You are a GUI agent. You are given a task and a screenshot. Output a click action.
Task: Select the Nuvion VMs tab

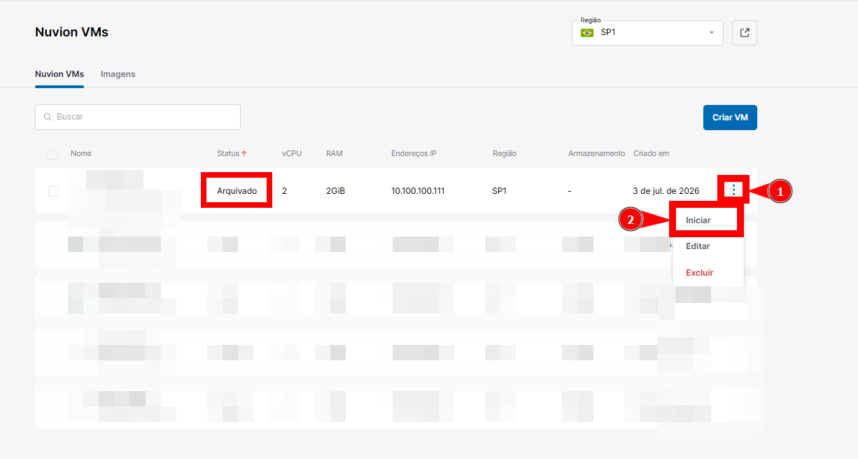coord(59,74)
